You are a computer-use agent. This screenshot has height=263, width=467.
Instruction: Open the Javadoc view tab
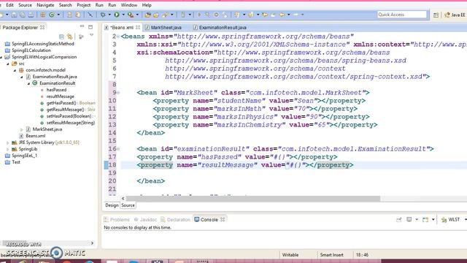tap(145, 219)
